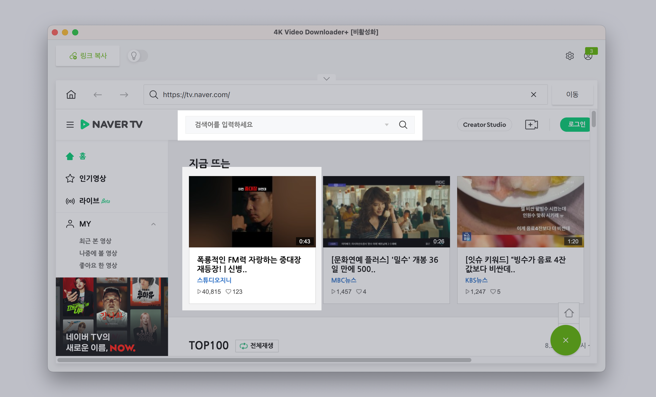
Task: Open 최근 본 영상
Action: pyautogui.click(x=95, y=241)
